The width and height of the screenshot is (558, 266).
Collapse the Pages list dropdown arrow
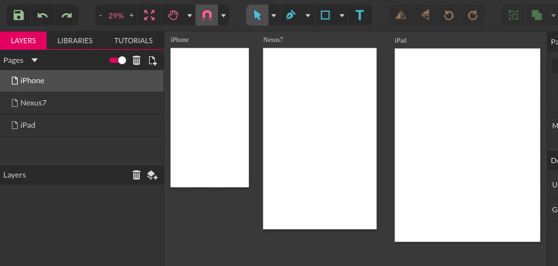35,60
